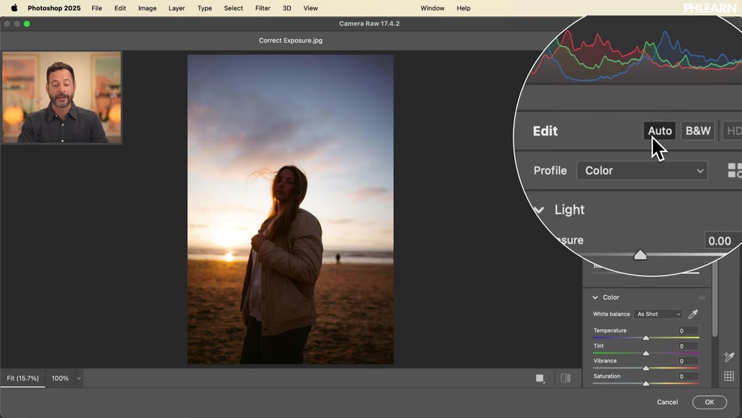Open the Type menu
The height and width of the screenshot is (418, 742).
pos(205,8)
